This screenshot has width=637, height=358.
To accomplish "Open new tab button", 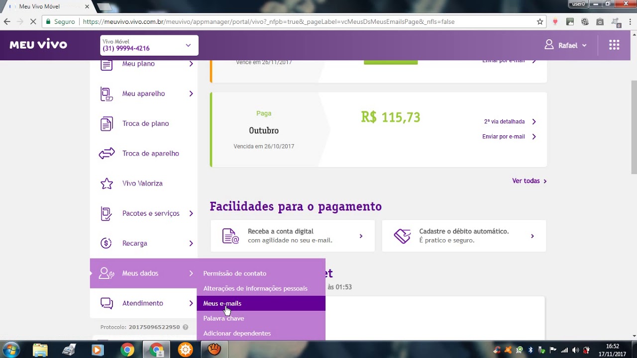I will click(x=105, y=7).
